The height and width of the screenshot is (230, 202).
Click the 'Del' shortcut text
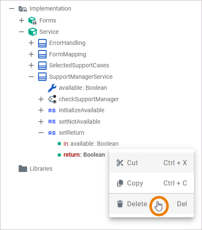pyautogui.click(x=182, y=204)
